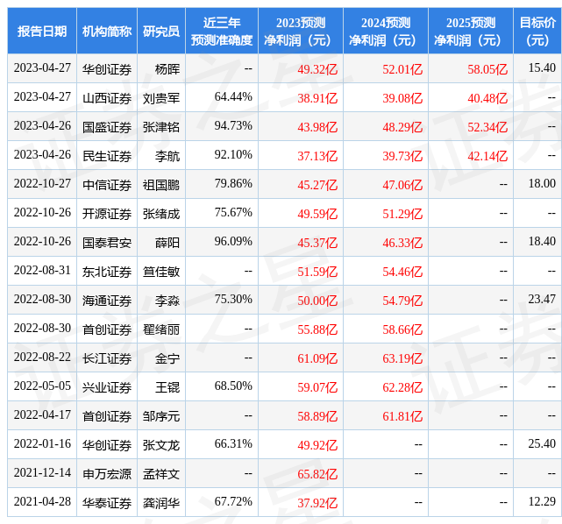Viewport: 562px width, 524px height.
Task: Click researcher 笪佳敏
Action: click(x=161, y=272)
